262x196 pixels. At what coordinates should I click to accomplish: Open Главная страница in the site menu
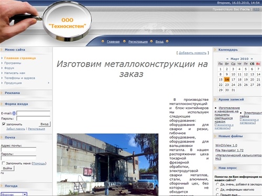click(x=20, y=58)
